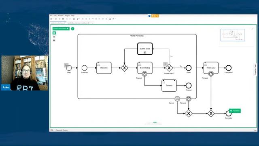Viewport: 259px width, 146px height.
Task: Show the simulation log from palette
Action: 54,41
